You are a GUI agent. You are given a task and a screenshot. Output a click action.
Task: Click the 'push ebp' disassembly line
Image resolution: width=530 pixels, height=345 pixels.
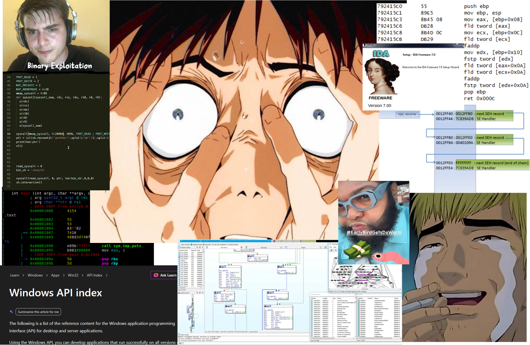[x=476, y=6]
